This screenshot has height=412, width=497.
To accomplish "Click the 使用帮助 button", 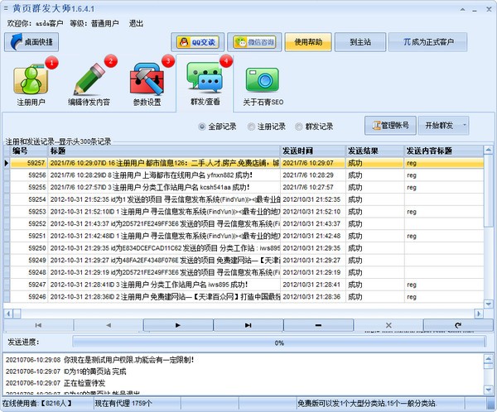I will pyautogui.click(x=311, y=41).
